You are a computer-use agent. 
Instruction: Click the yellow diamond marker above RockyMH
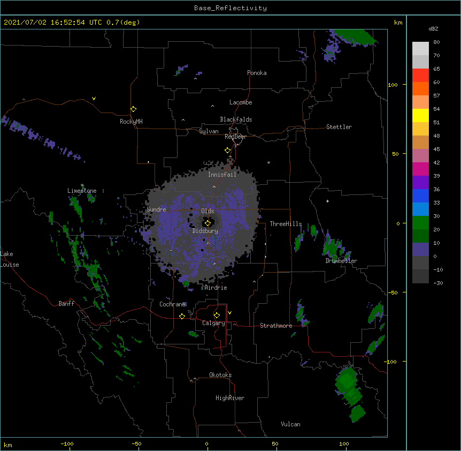click(133, 109)
